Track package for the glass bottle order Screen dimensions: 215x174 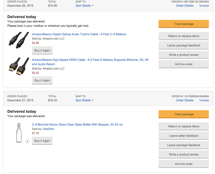point(184,114)
